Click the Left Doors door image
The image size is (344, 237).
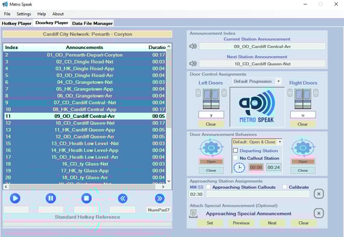pyautogui.click(x=211, y=99)
